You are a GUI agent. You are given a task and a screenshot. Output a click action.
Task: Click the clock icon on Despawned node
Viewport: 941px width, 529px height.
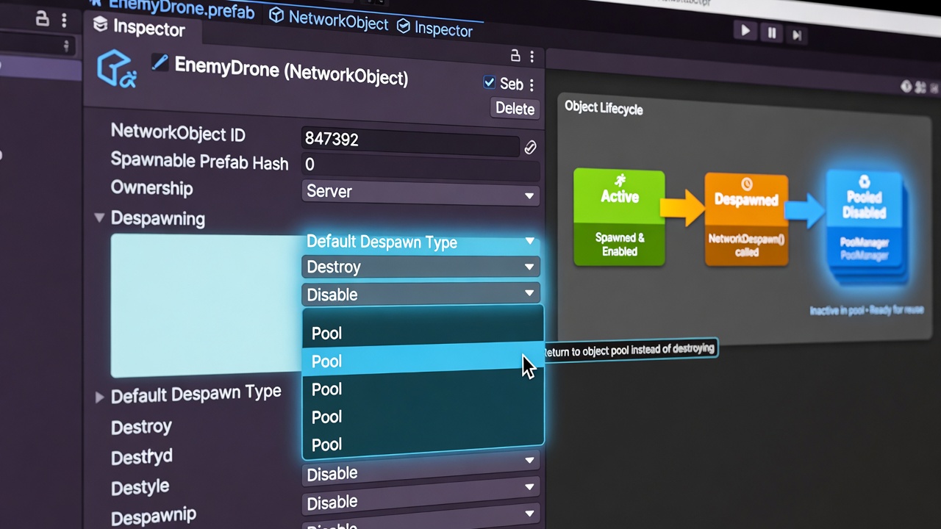[x=747, y=184]
